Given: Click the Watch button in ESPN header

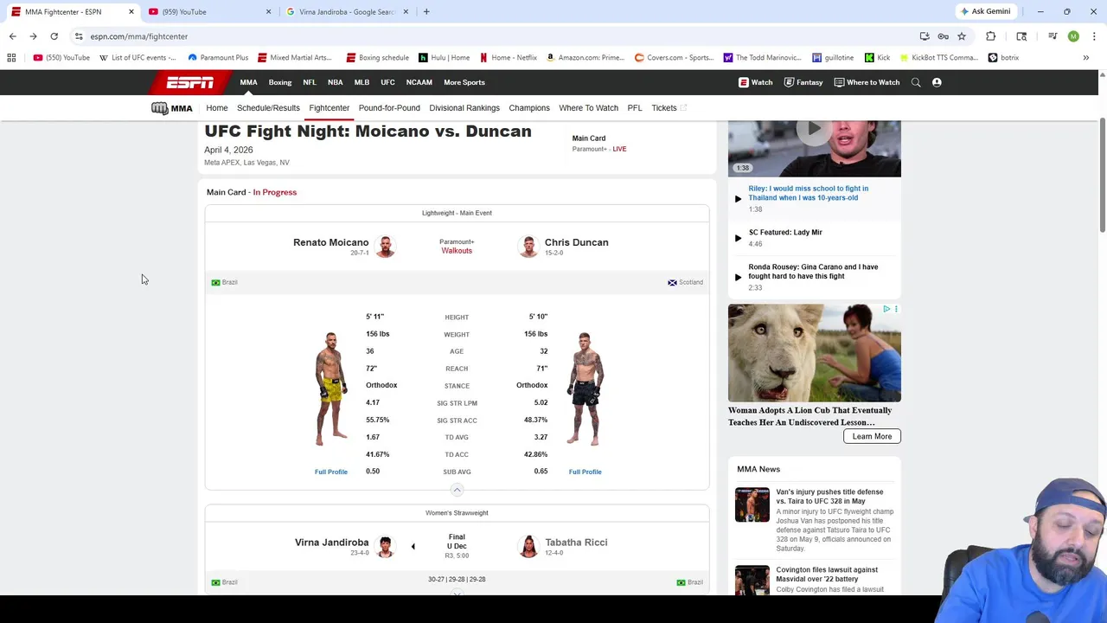Looking at the screenshot, I should pyautogui.click(x=756, y=82).
